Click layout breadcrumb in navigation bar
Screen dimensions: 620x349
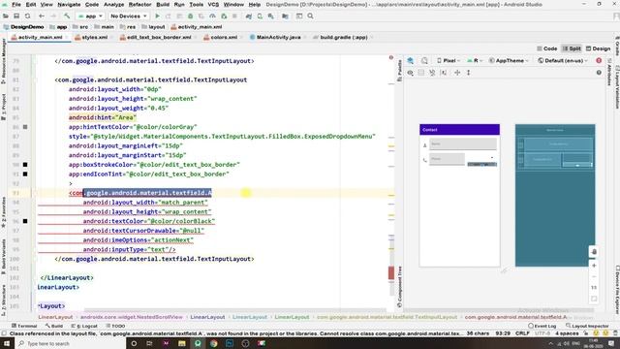(153, 27)
